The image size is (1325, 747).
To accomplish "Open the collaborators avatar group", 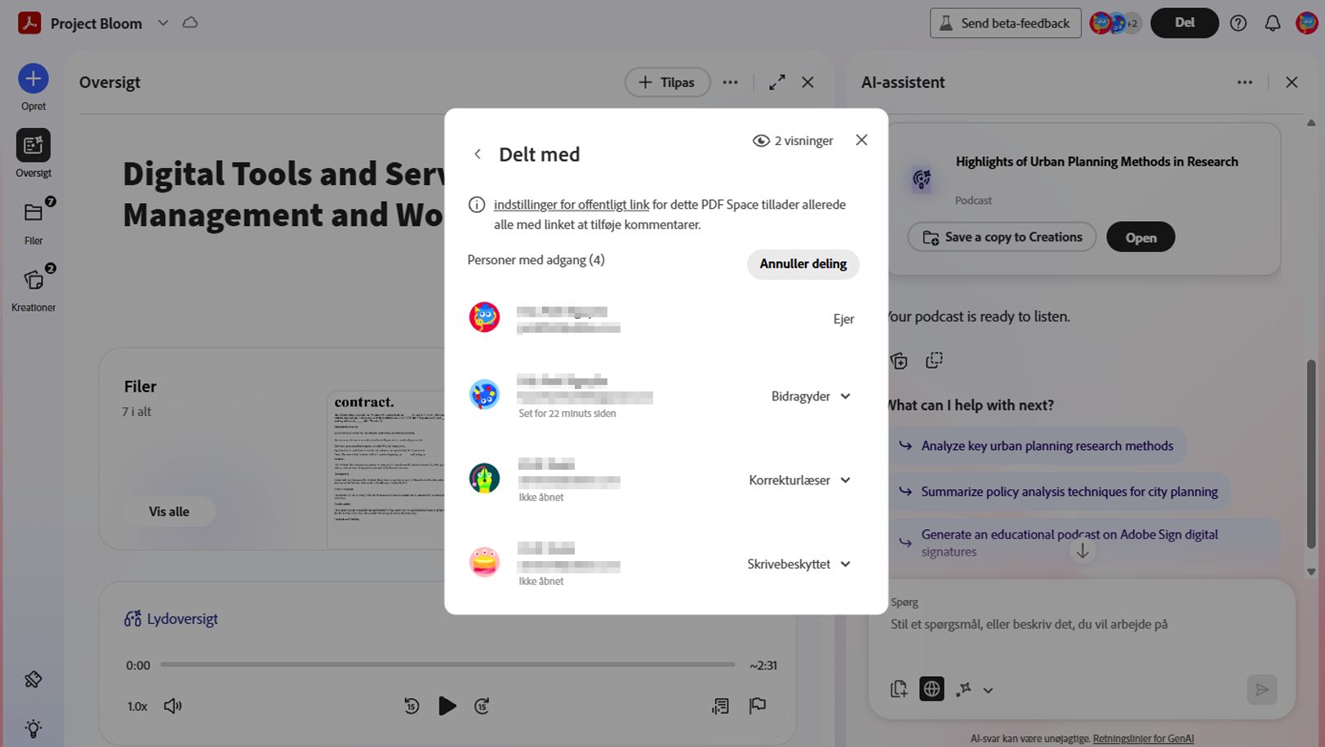I will point(1114,23).
